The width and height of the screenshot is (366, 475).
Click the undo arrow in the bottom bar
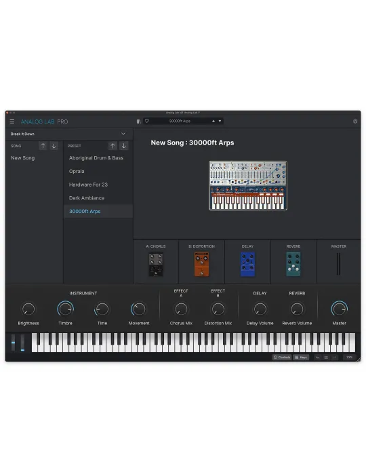318,358
